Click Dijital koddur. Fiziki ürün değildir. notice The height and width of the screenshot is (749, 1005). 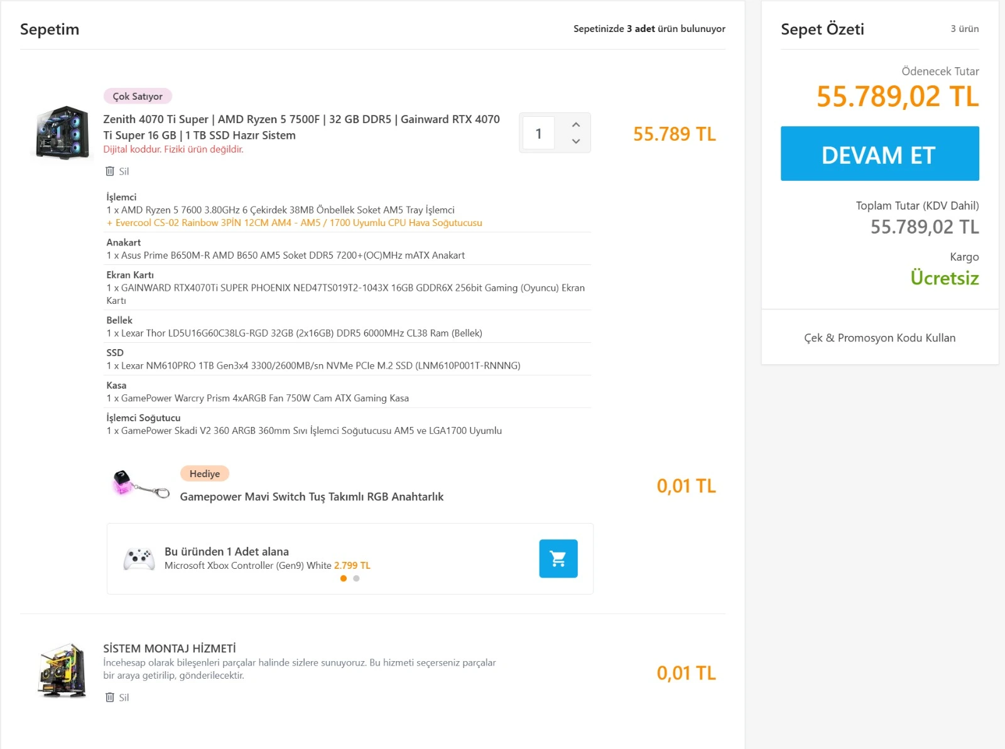(x=173, y=149)
